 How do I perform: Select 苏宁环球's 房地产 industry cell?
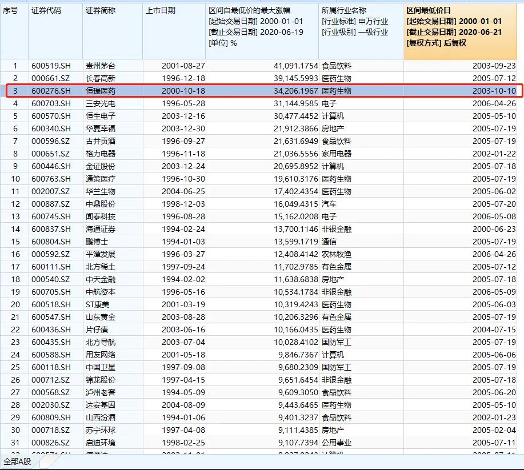pos(333,430)
